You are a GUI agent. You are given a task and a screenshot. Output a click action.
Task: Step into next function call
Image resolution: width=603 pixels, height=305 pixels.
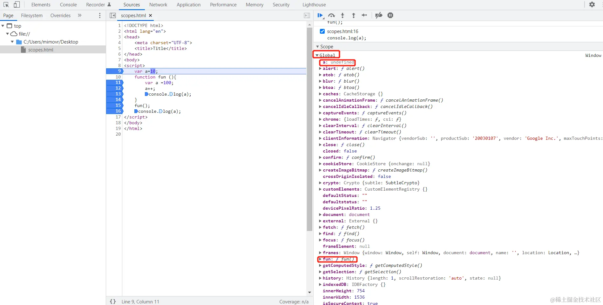point(342,15)
